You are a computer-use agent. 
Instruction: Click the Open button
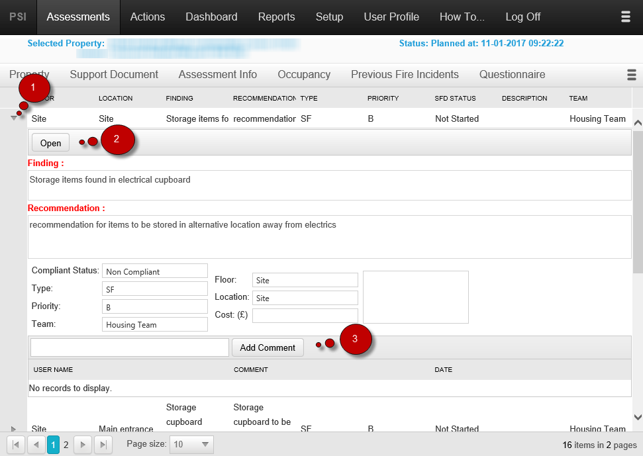(x=51, y=143)
